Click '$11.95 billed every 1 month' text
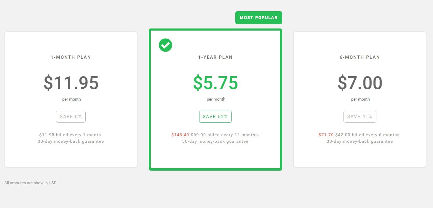433x208 pixels. [71, 135]
